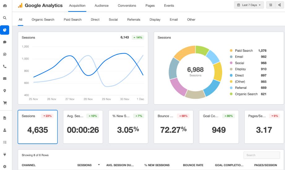Click the 6,988 Sessions donut center
The height and width of the screenshot is (170, 285).
195,72
